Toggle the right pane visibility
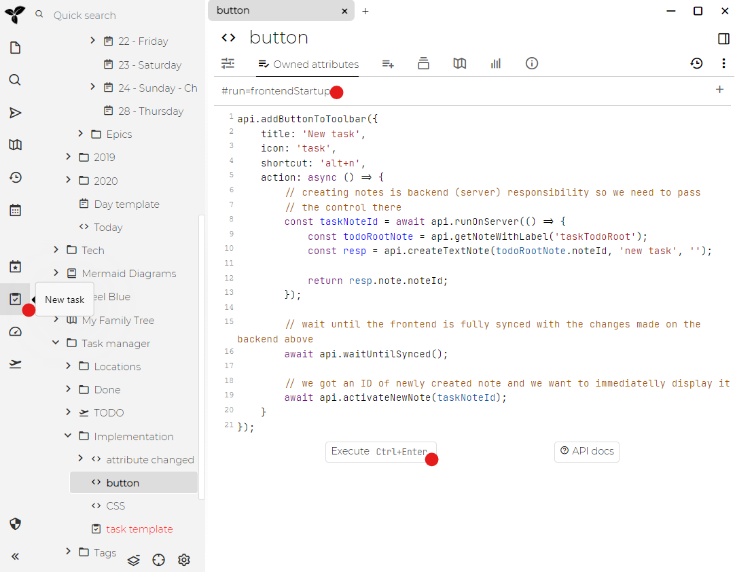This screenshot has height=572, width=735. click(723, 39)
